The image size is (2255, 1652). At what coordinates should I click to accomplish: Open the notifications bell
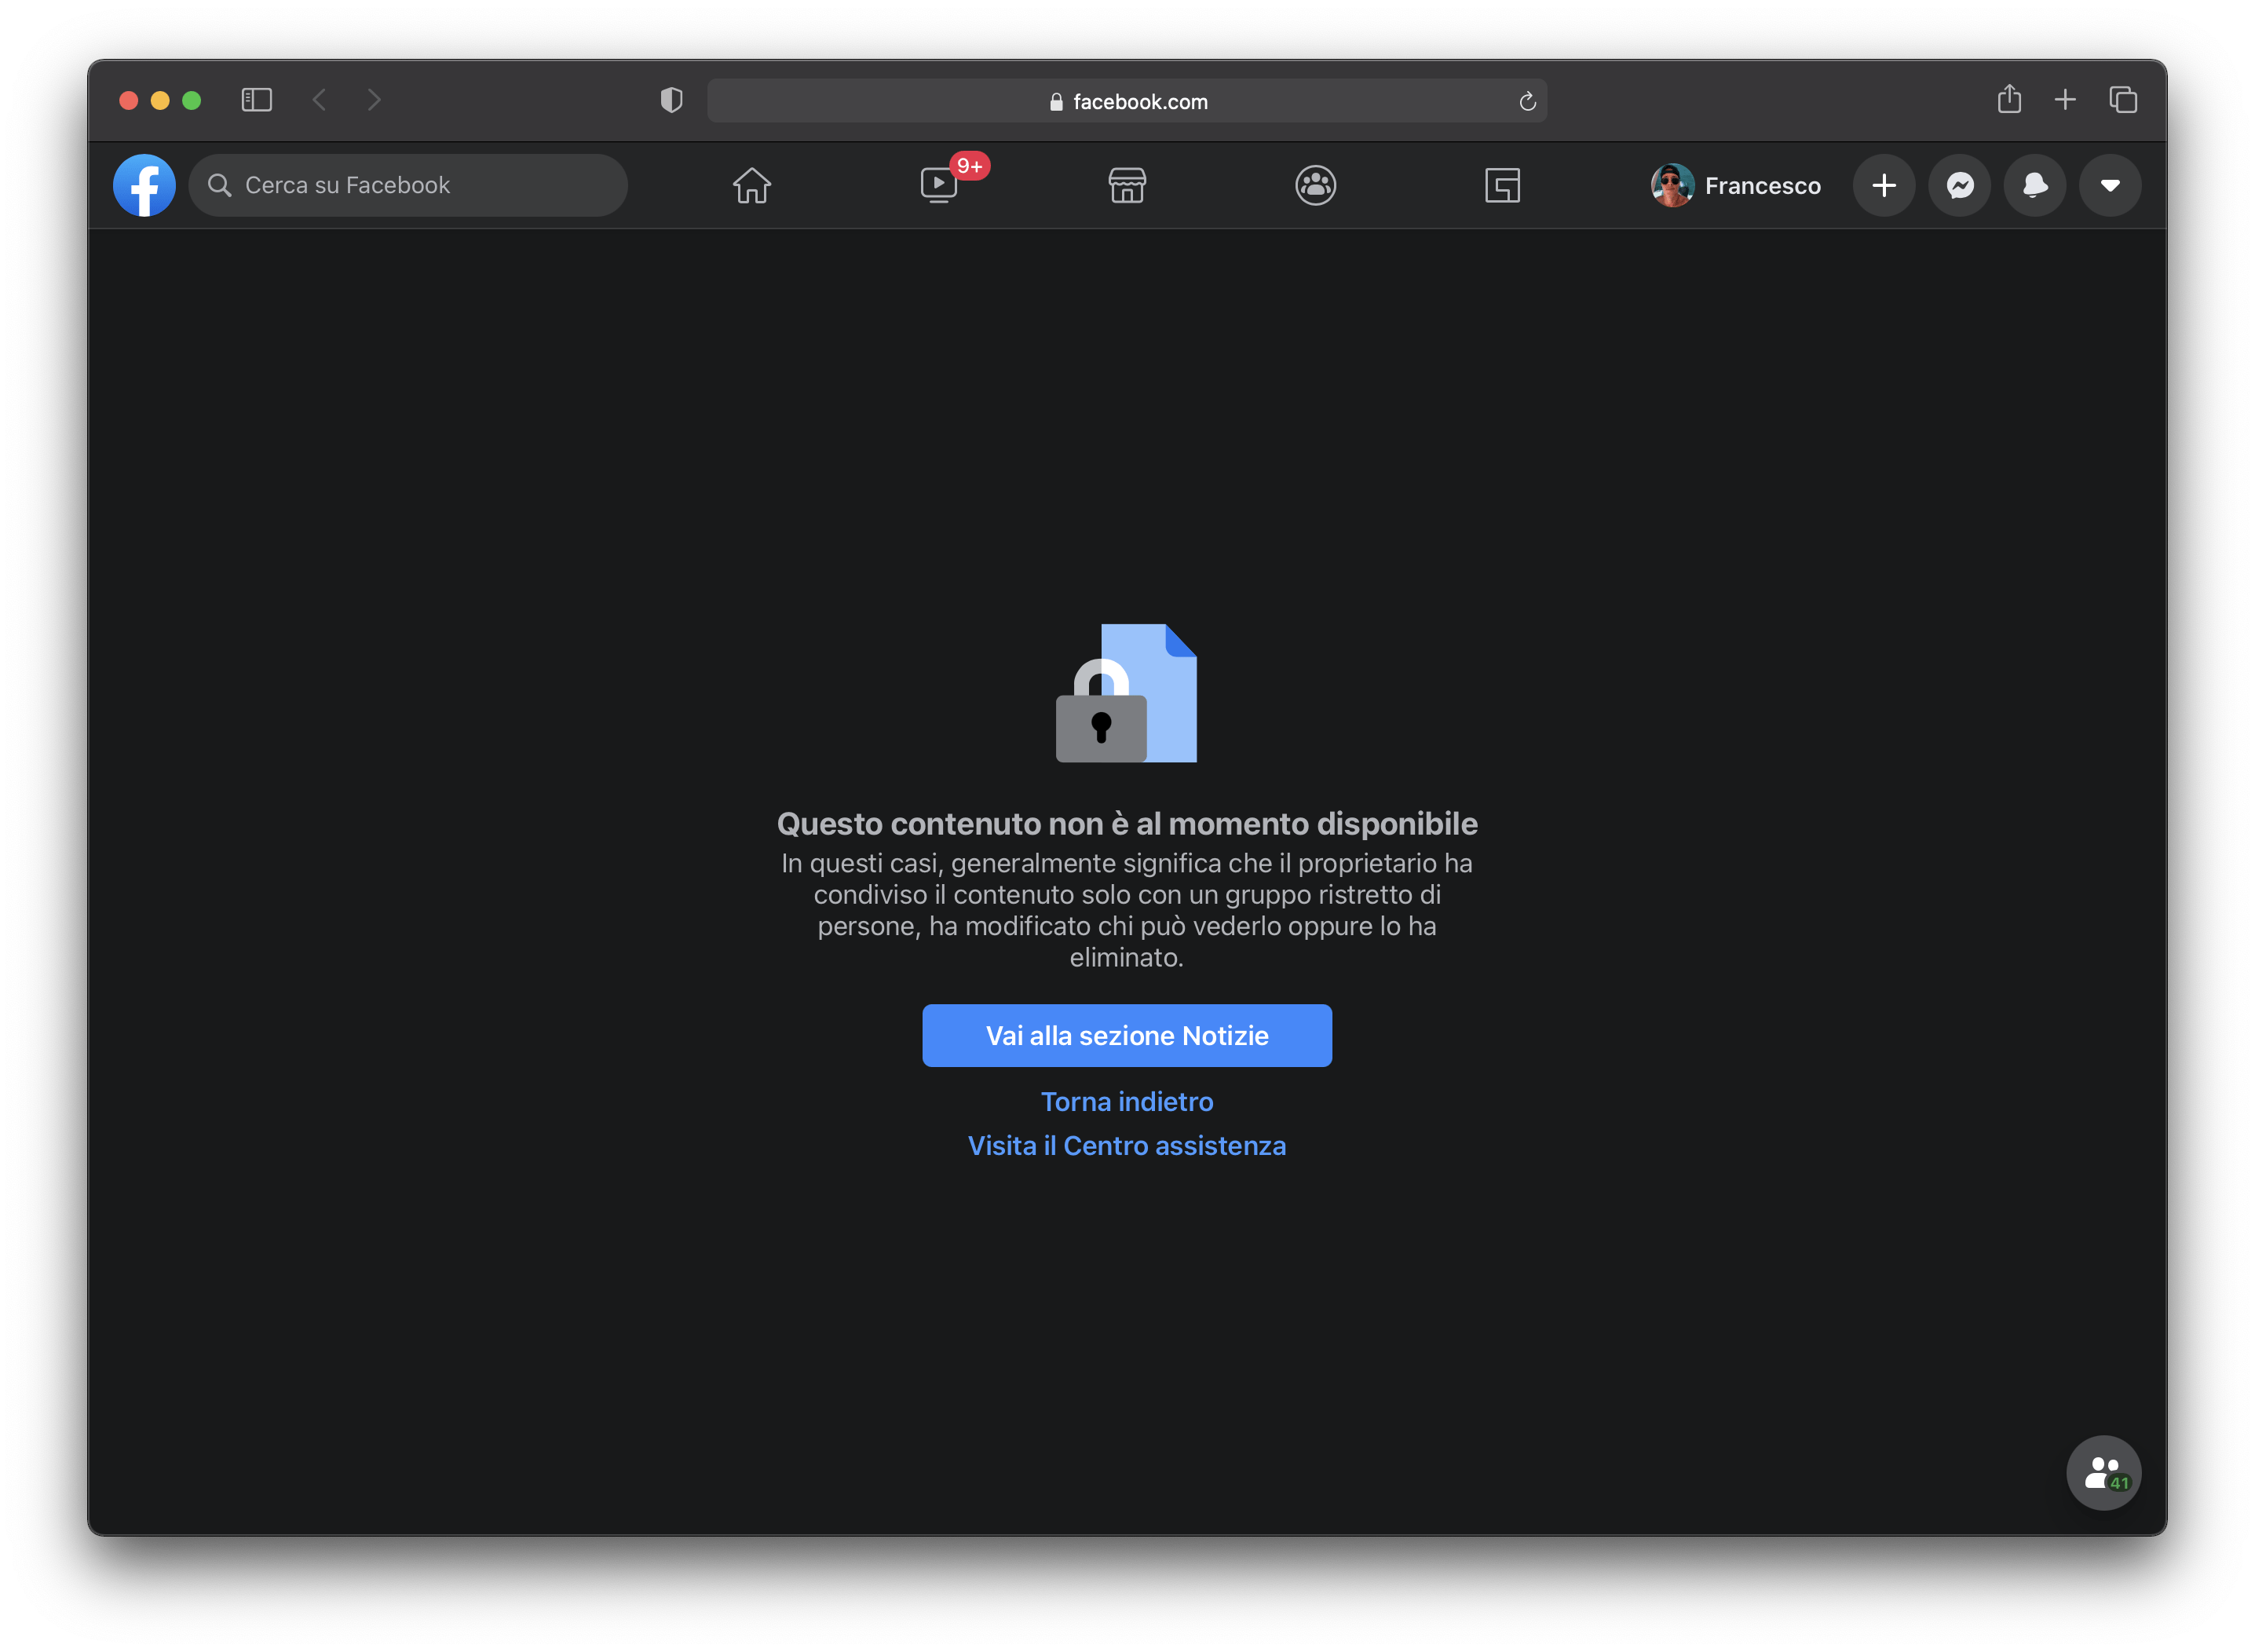tap(2035, 185)
